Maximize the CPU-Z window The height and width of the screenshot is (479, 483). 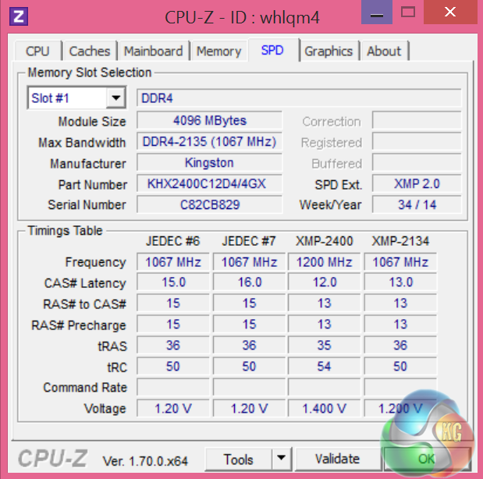pos(408,12)
